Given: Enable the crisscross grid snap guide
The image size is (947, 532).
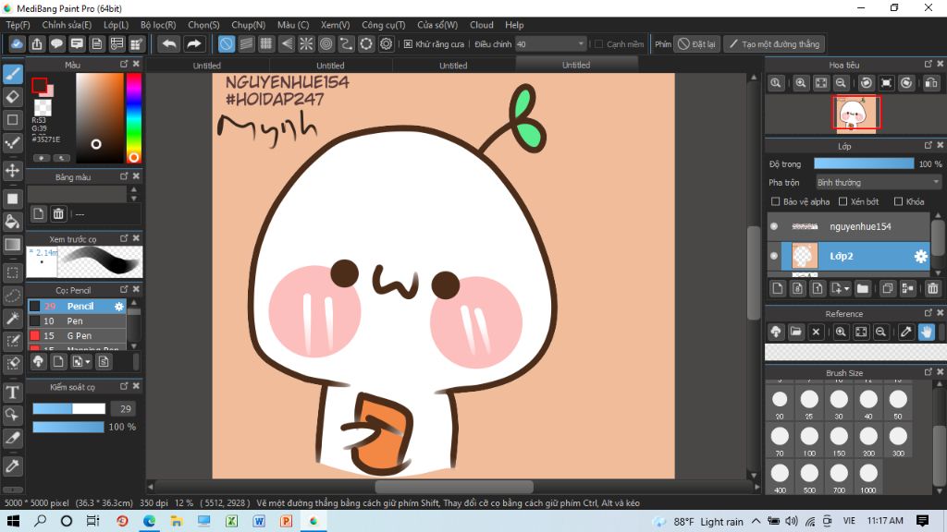Looking at the screenshot, I should click(x=265, y=44).
